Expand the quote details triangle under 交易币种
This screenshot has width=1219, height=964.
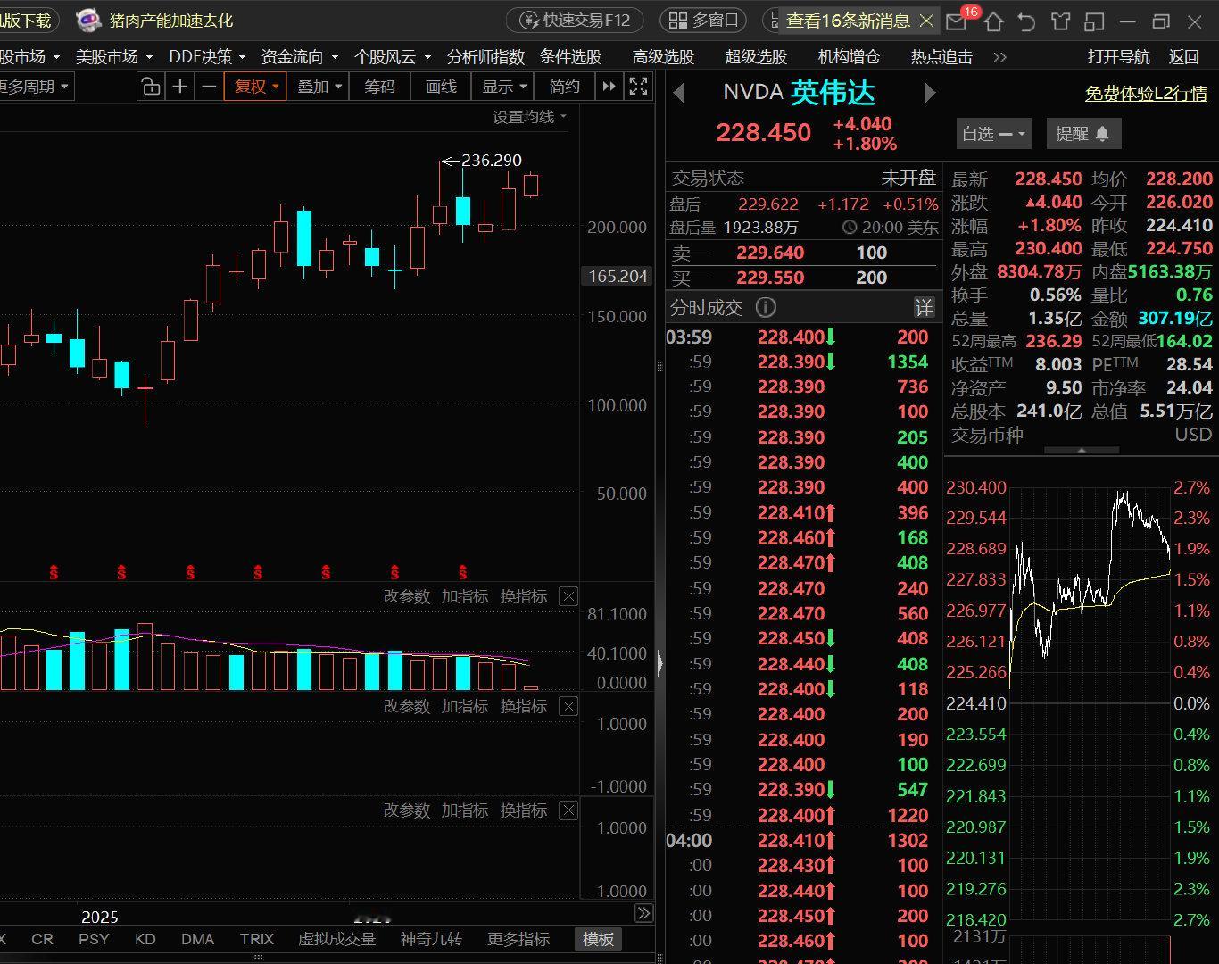[1081, 451]
